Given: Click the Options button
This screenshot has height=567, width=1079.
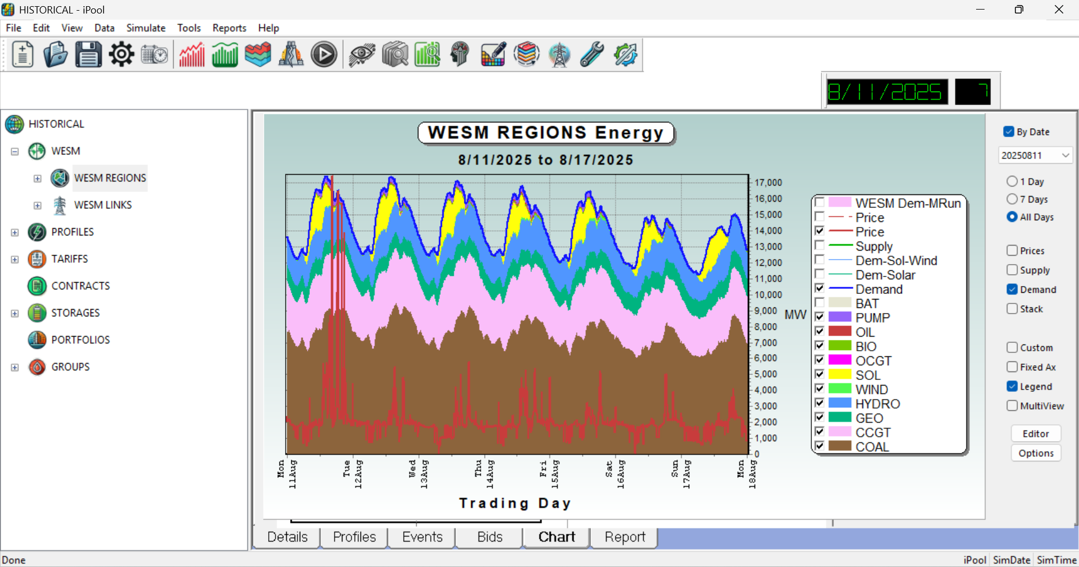Looking at the screenshot, I should click(x=1036, y=453).
